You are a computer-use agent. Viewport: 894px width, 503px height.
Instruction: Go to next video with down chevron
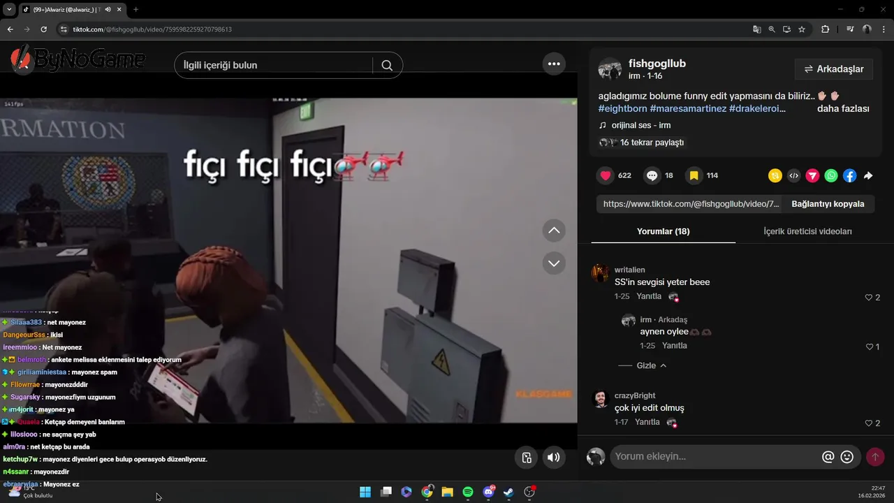[x=554, y=263]
